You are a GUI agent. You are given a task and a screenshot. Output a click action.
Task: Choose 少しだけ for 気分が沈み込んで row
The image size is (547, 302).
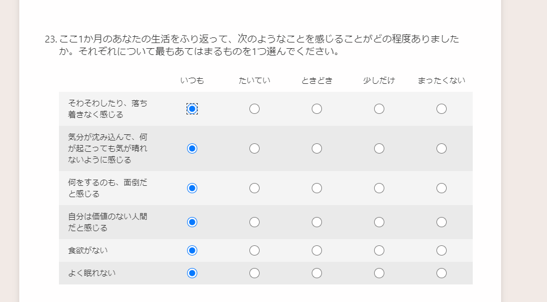point(379,148)
